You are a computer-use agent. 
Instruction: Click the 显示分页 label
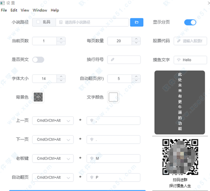pyautogui.click(x=161, y=22)
